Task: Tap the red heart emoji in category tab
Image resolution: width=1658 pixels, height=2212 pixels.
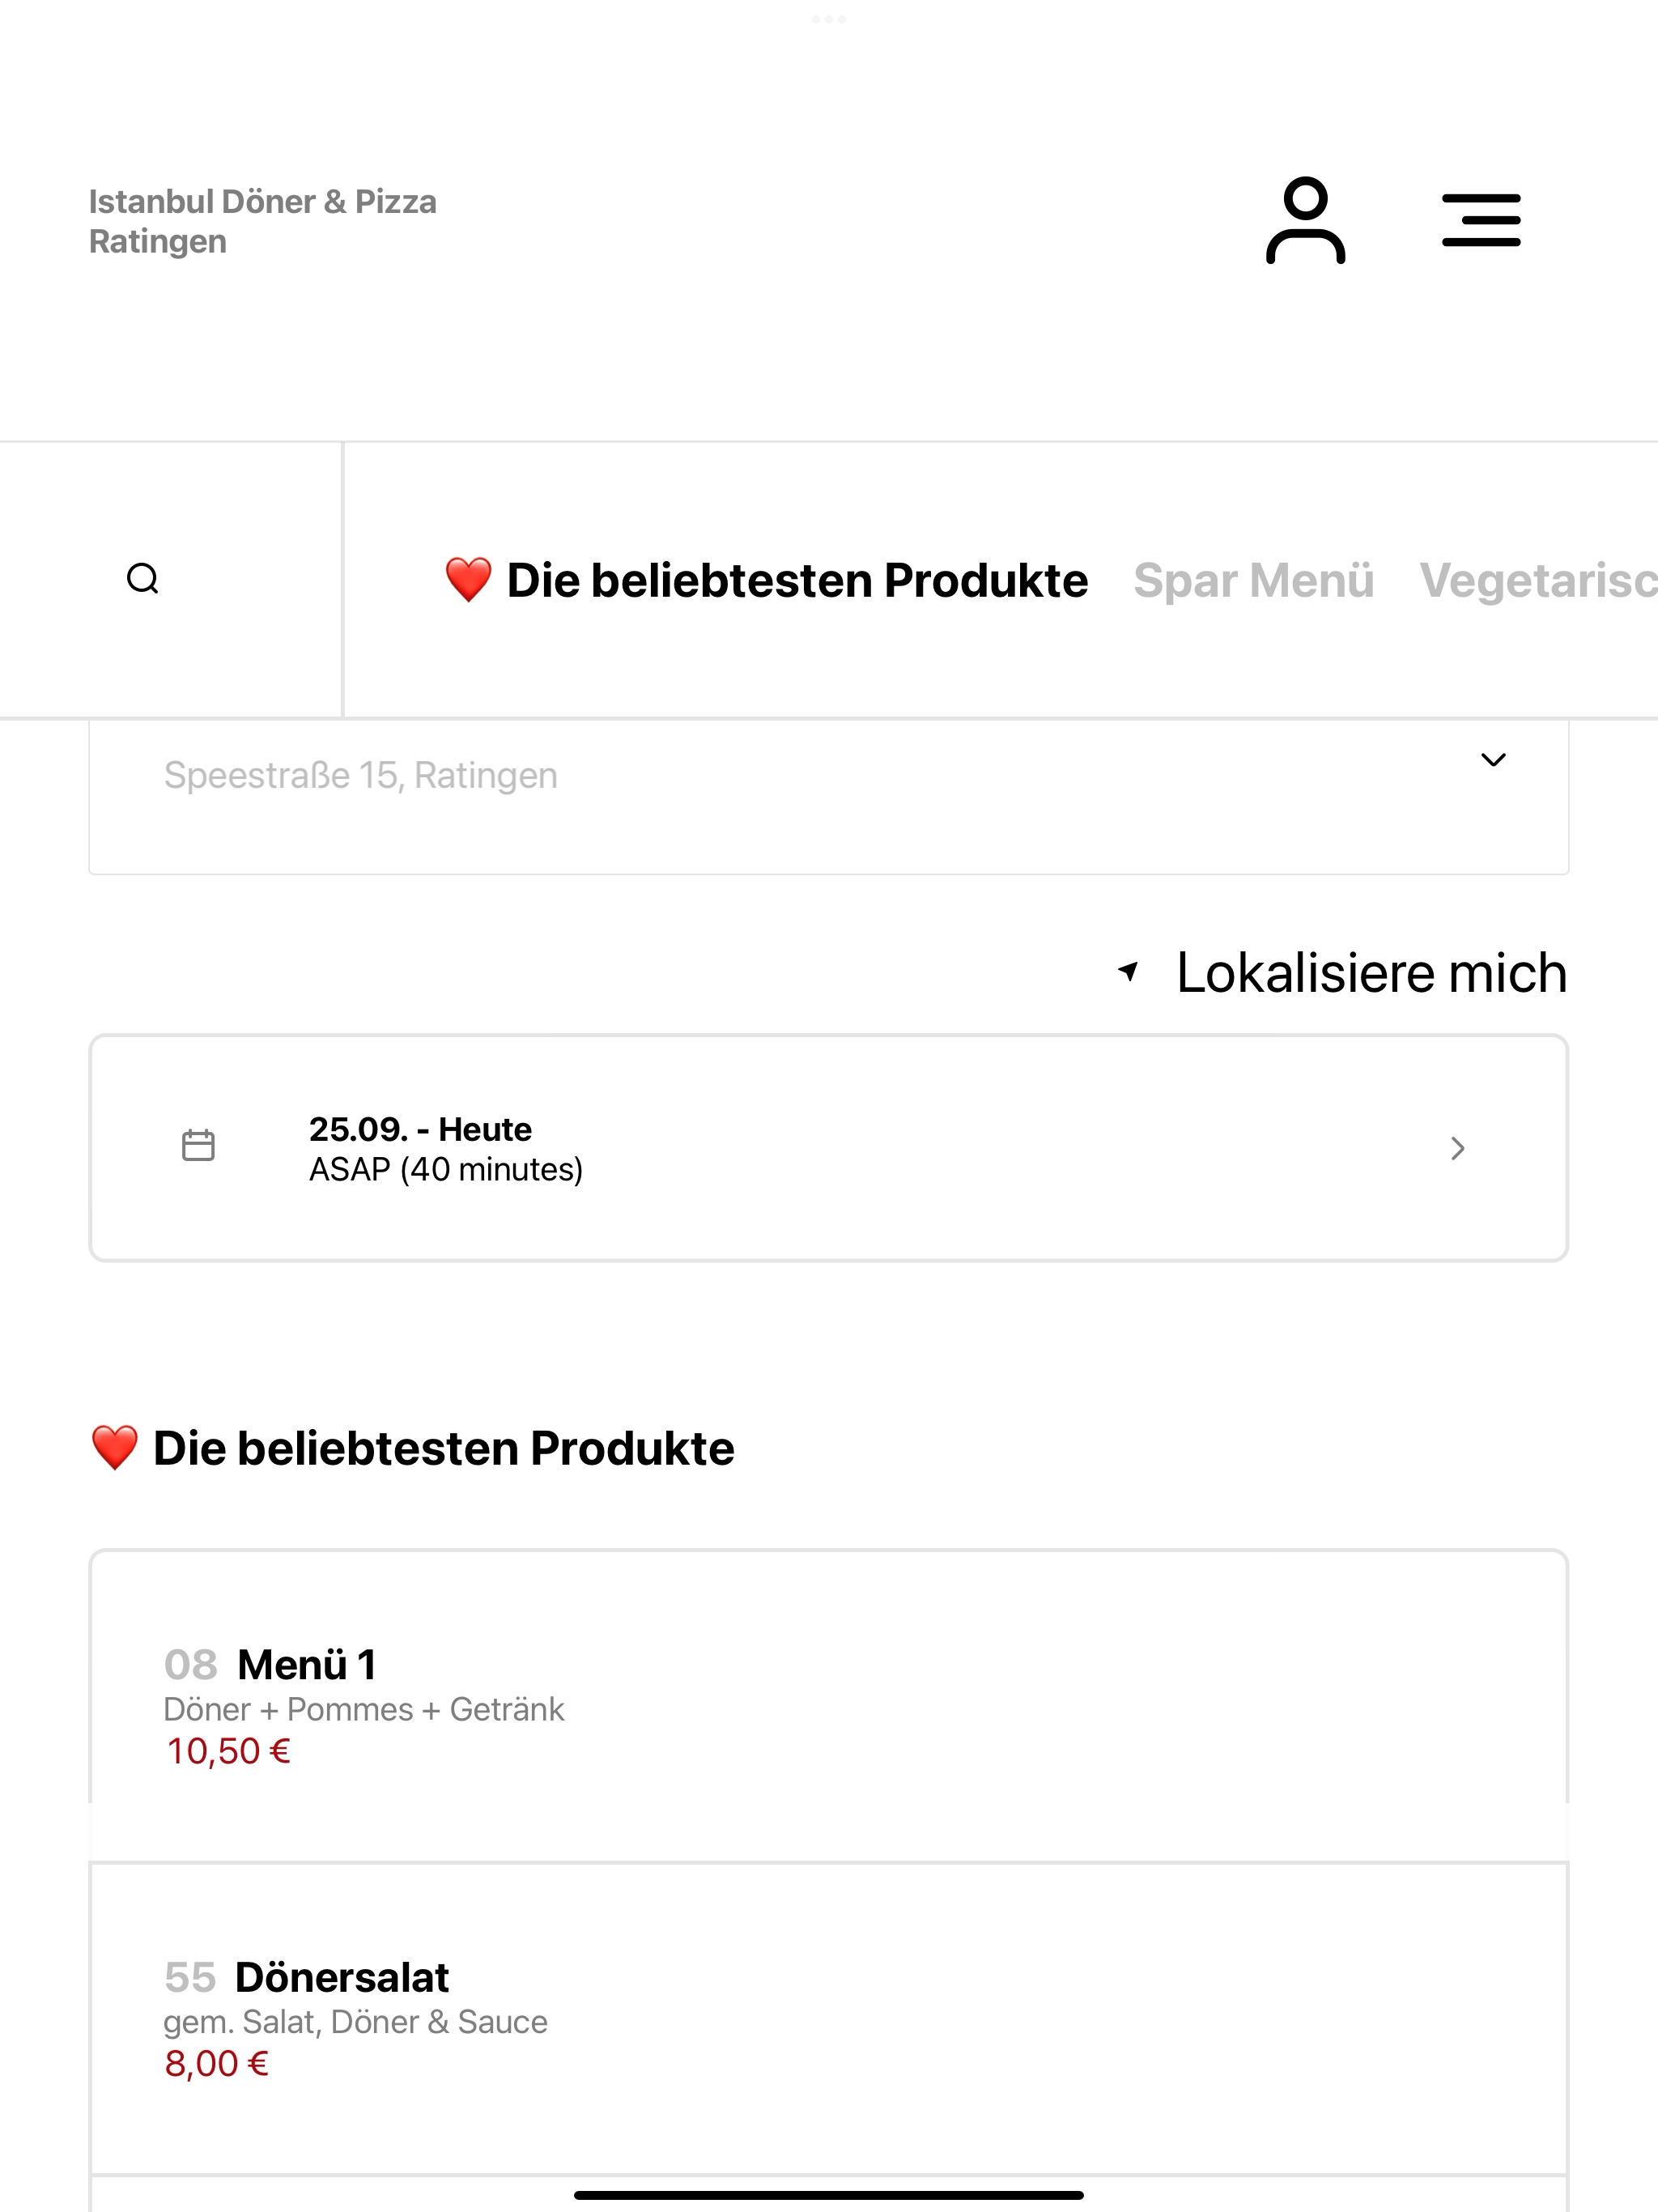Action: (468, 580)
